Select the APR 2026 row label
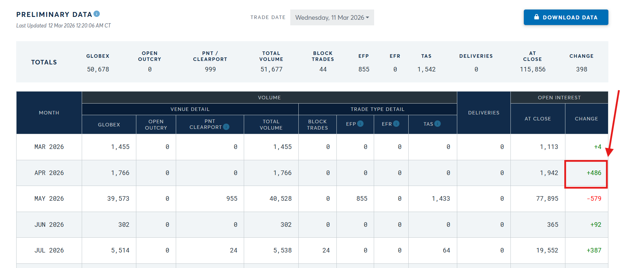620x268 pixels. (49, 173)
